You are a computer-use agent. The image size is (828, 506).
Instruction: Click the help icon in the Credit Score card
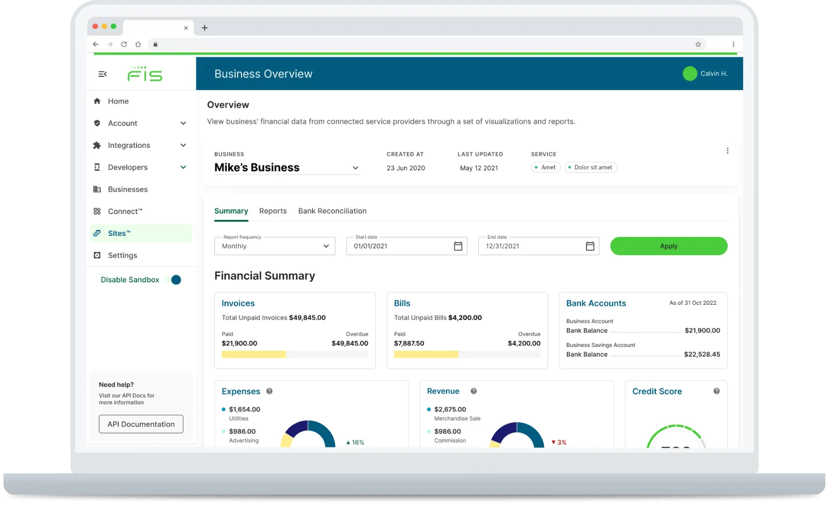pos(717,391)
